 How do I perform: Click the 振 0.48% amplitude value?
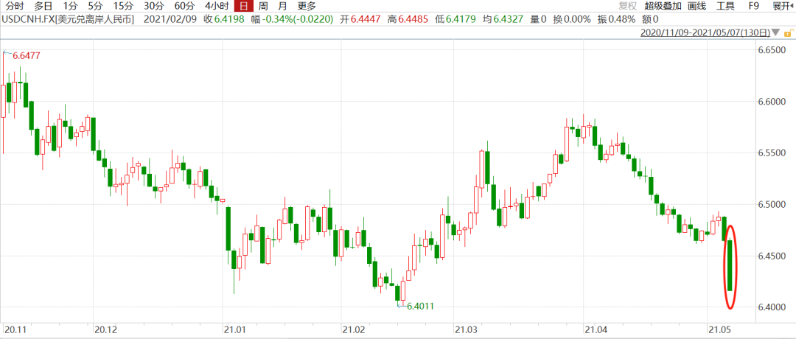click(615, 19)
